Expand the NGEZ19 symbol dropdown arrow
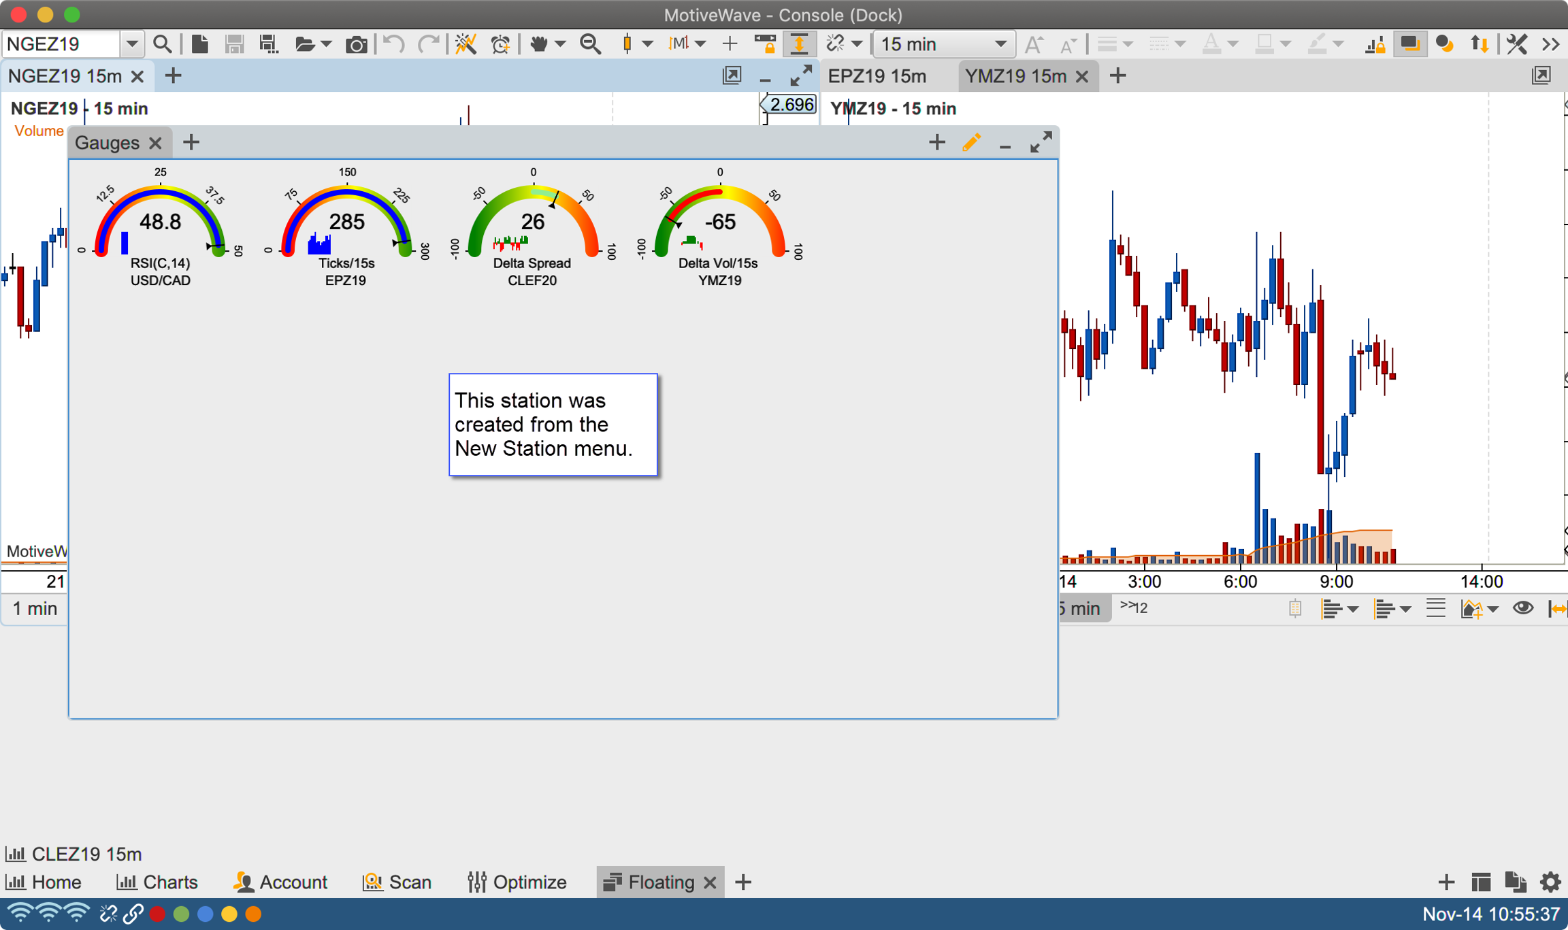This screenshot has height=930, width=1568. coord(131,44)
